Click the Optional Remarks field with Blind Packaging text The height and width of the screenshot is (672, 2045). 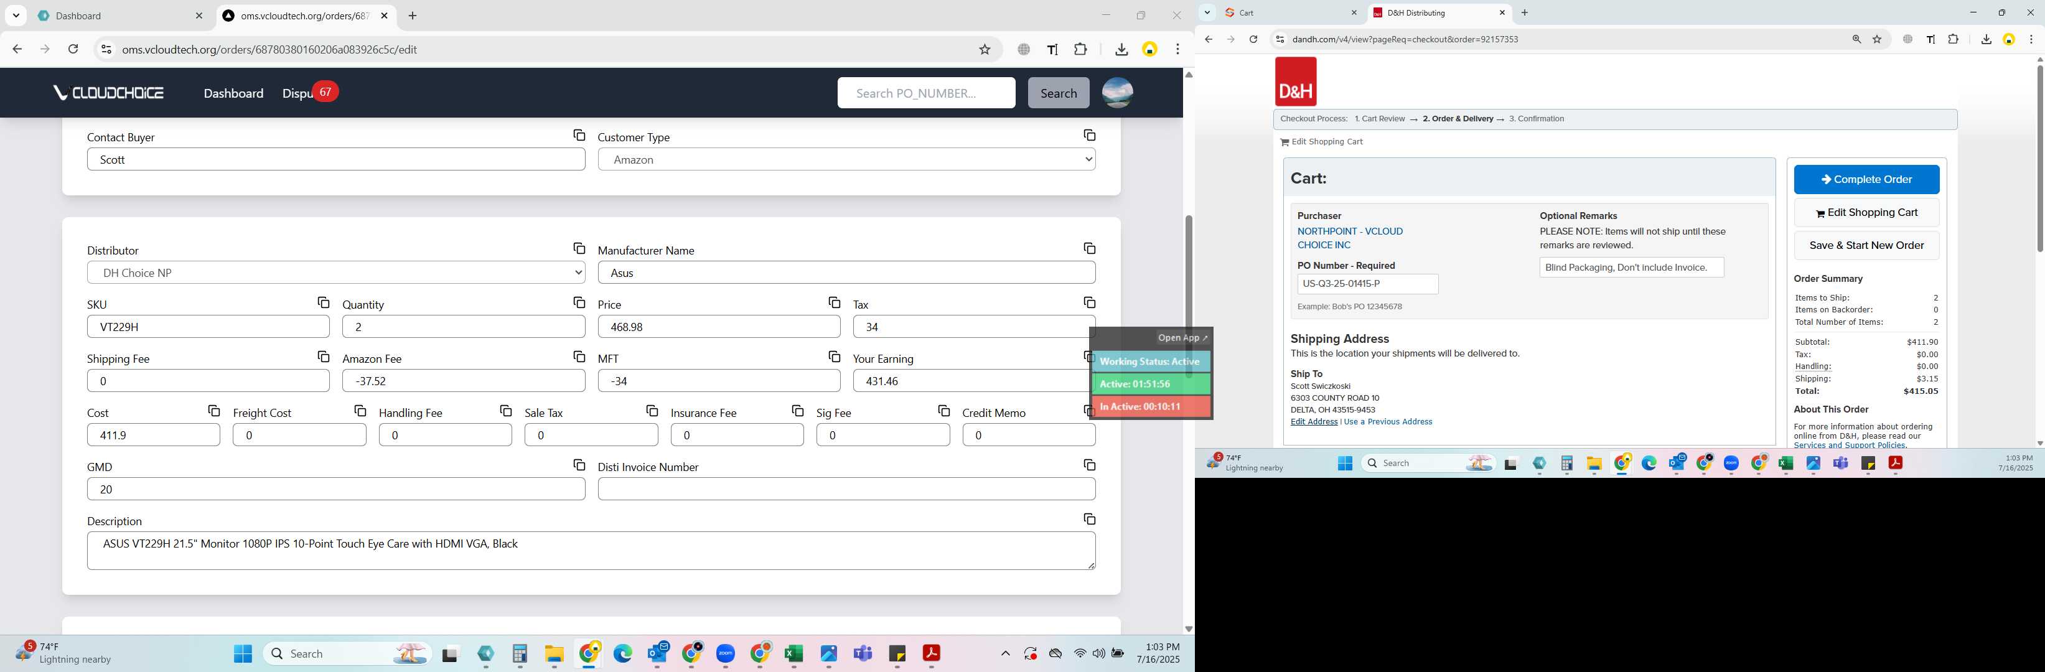(1631, 268)
